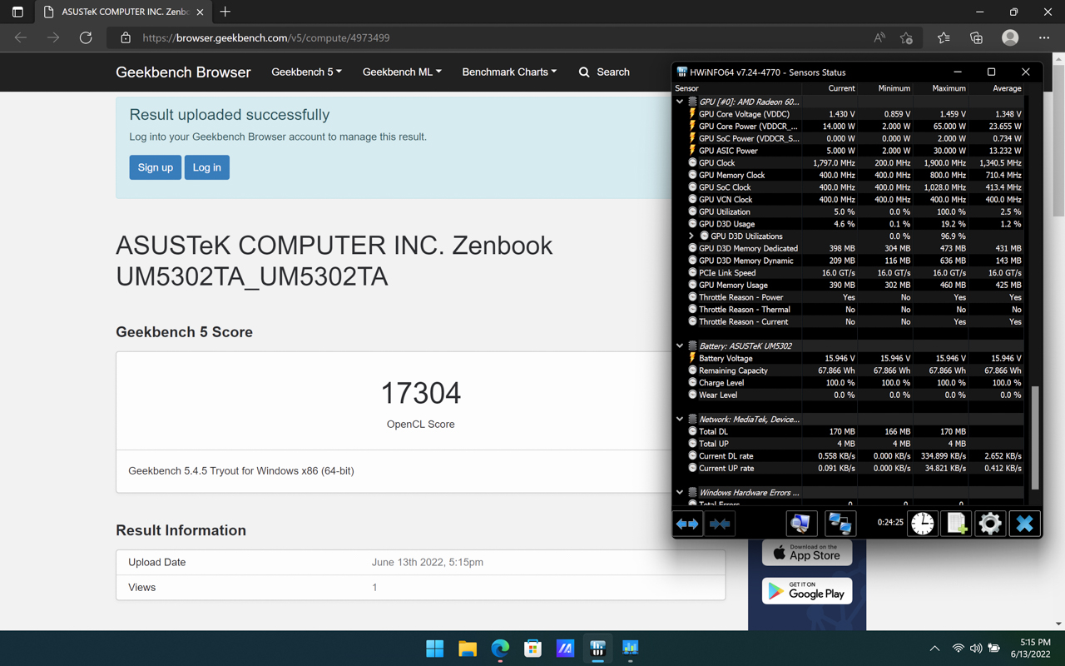Show hidden system tray icons
Viewport: 1065px width, 666px height.
[x=934, y=649]
